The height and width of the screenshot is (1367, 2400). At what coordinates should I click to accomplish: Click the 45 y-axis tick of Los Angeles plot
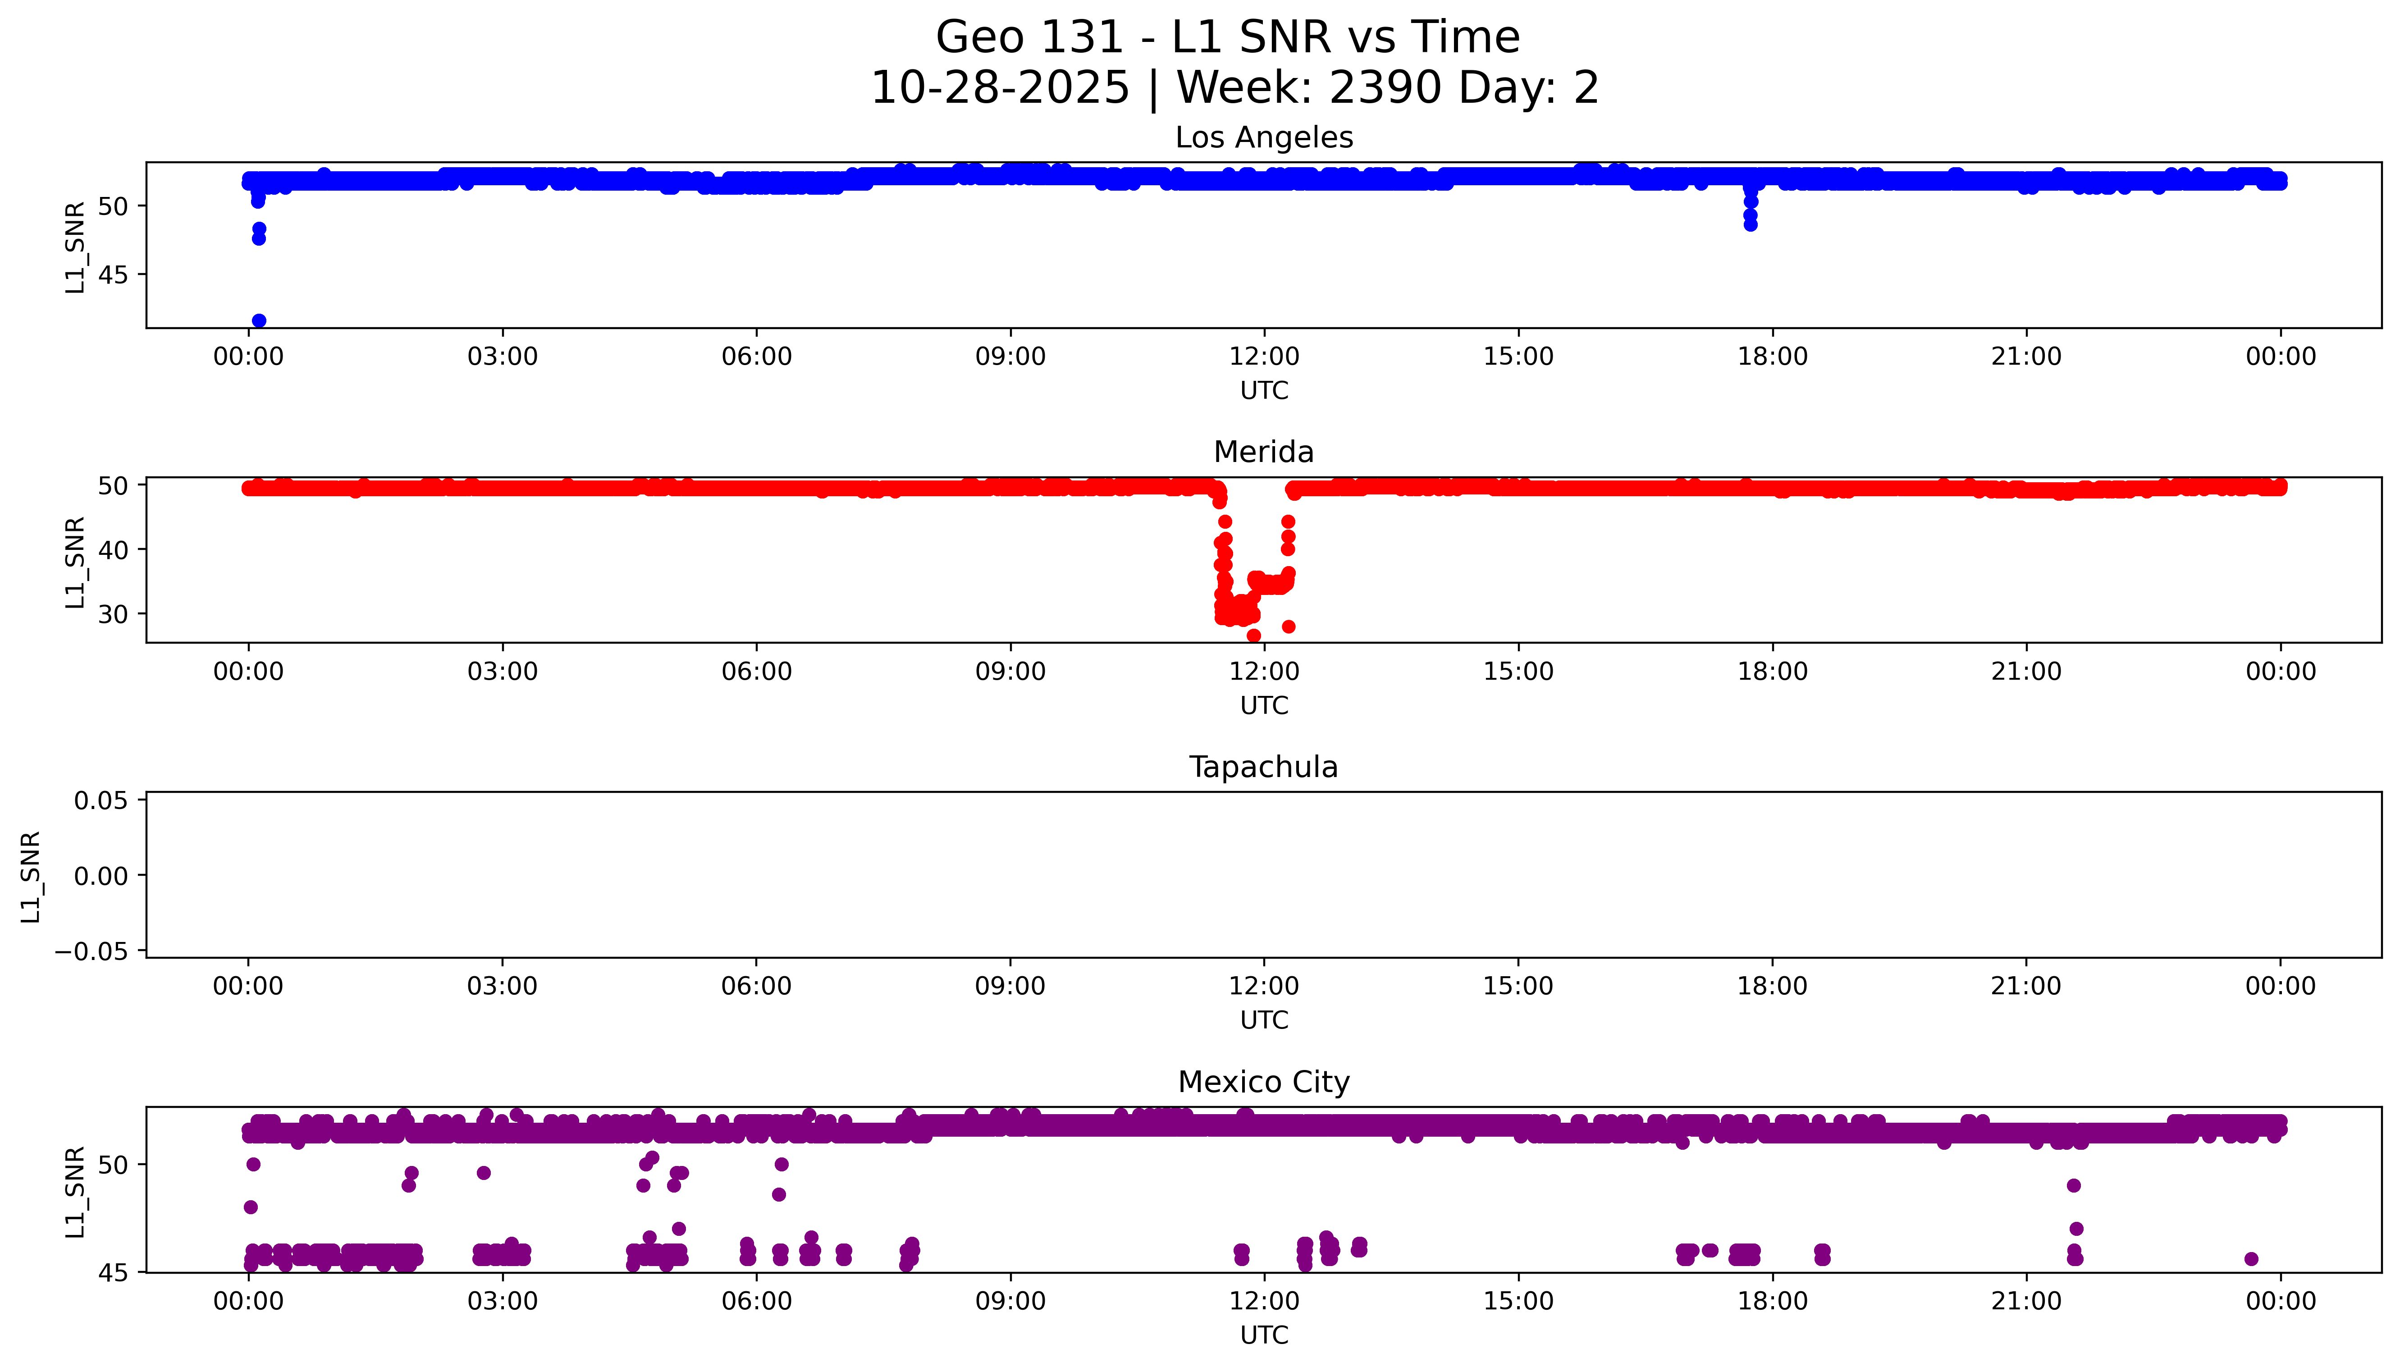point(113,275)
